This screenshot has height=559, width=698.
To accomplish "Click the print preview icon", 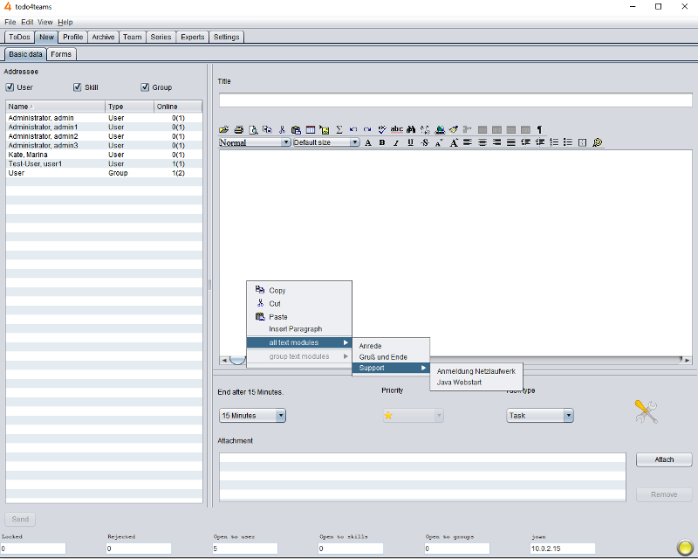I will coord(253,130).
